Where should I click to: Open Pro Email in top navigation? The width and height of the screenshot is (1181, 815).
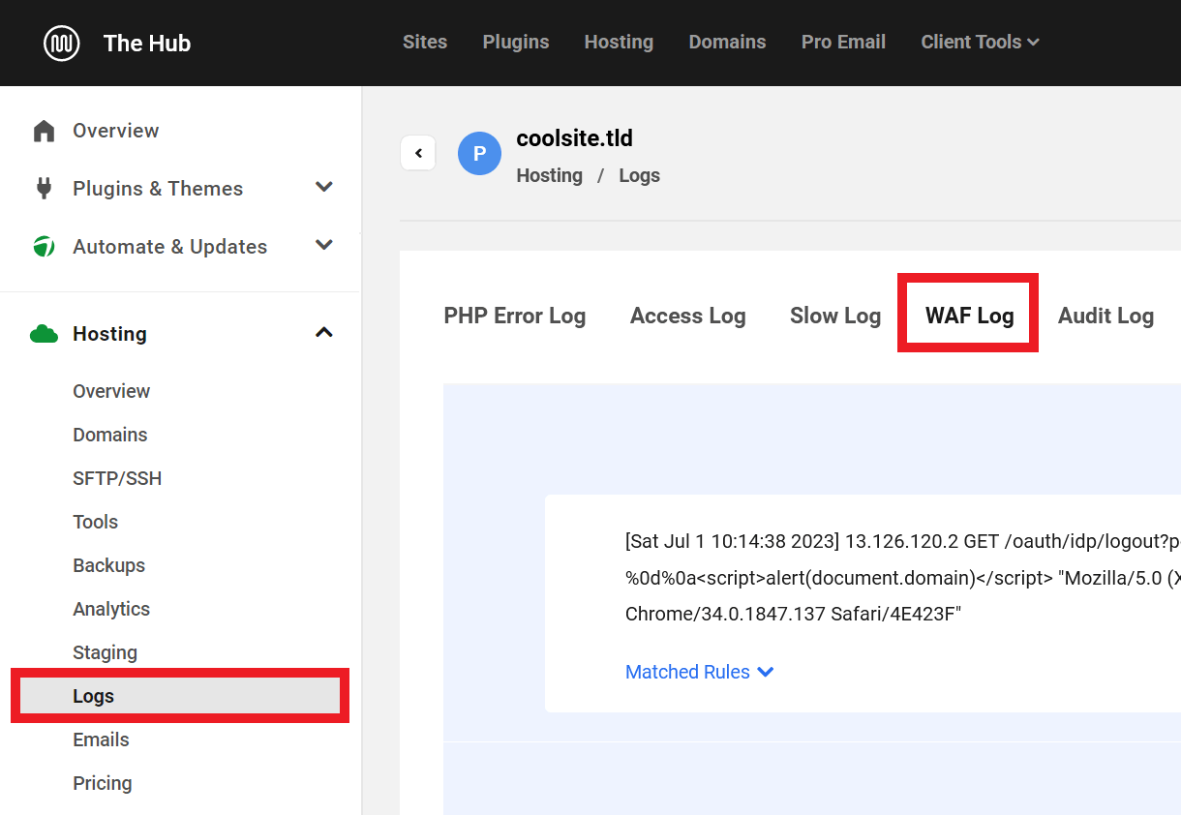843,42
